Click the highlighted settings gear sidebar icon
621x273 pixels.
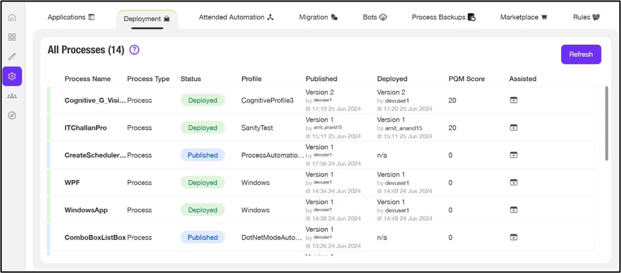(x=12, y=76)
